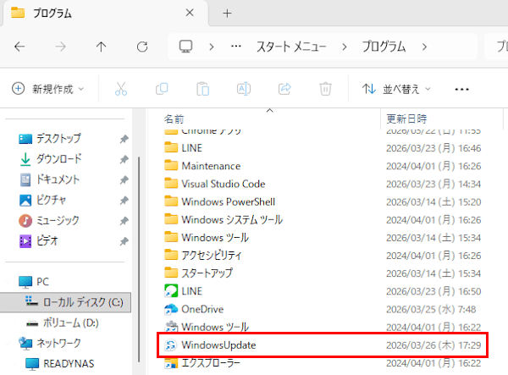Image resolution: width=508 pixels, height=375 pixels.
Task: Navigate up one folder level
Action: click(x=101, y=47)
